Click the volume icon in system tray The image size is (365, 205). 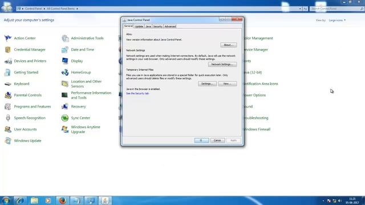coord(340,200)
